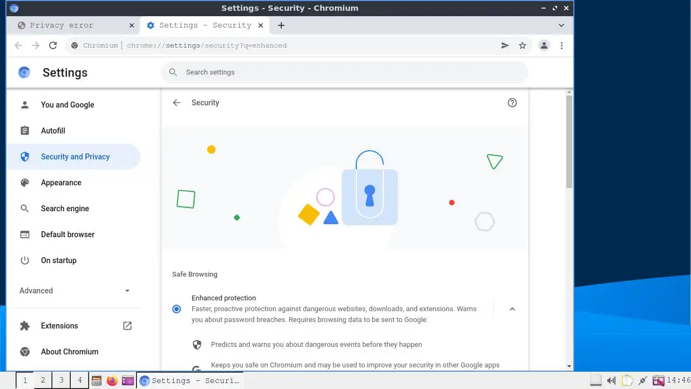Click the search magnifier icon in settings
This screenshot has height=389, width=691.
coord(173,72)
